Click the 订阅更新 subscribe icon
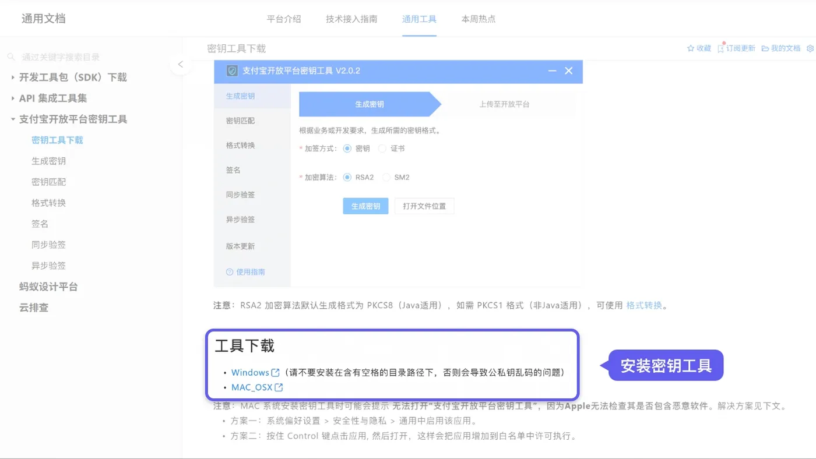Screen dimensions: 816x459 pyautogui.click(x=721, y=48)
